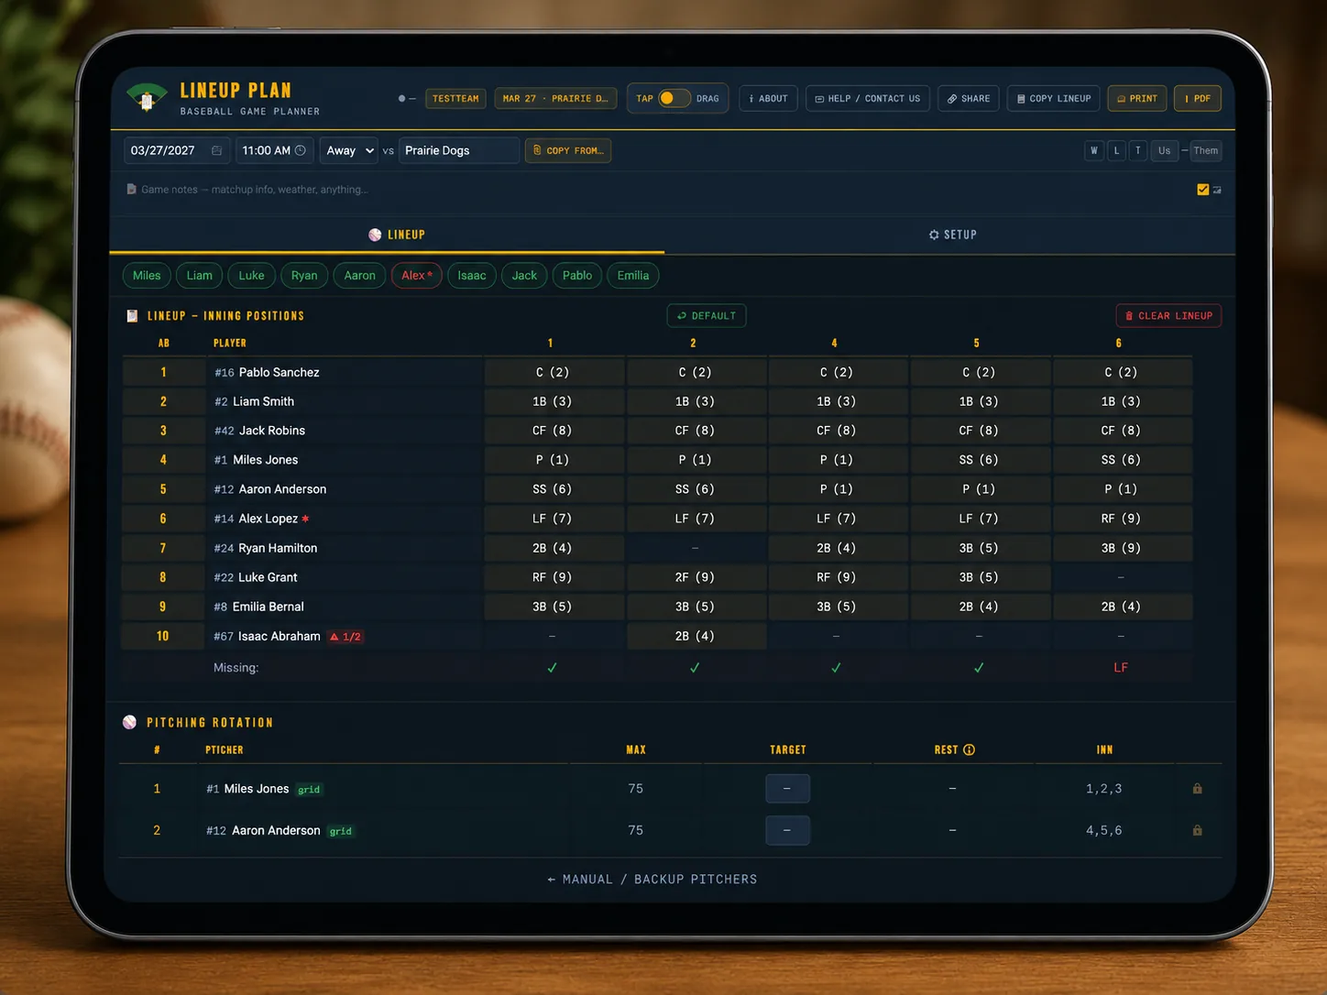1327x995 pixels.
Task: Open Pablo Sanchez inning 1 position cell
Action: pyautogui.click(x=554, y=372)
